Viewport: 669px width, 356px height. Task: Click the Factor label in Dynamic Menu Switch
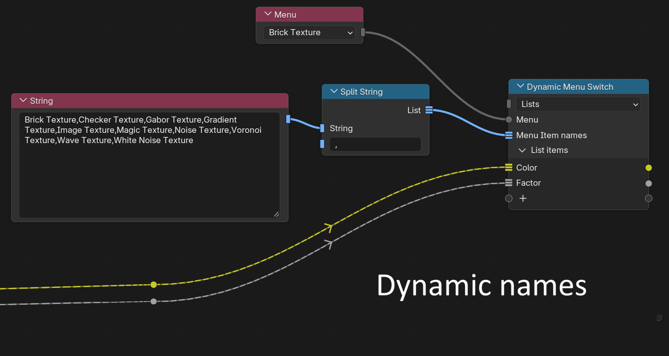(x=529, y=183)
